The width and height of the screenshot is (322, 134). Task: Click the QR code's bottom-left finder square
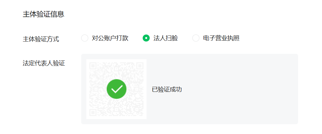(93, 112)
